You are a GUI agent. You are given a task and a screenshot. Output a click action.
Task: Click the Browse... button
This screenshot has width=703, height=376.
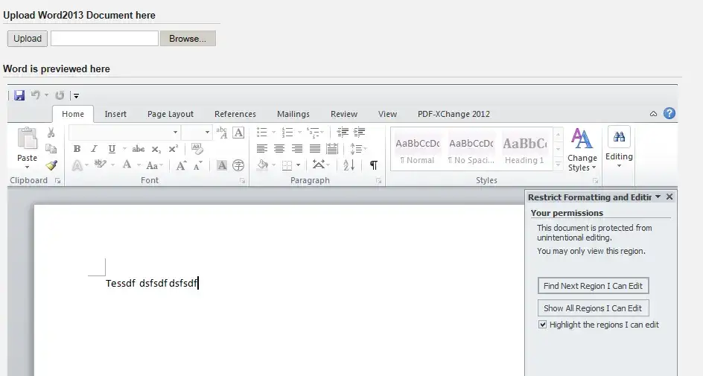(x=188, y=39)
